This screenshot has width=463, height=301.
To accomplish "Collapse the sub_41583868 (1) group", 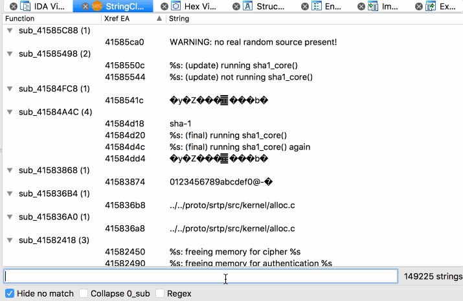I will coord(10,170).
